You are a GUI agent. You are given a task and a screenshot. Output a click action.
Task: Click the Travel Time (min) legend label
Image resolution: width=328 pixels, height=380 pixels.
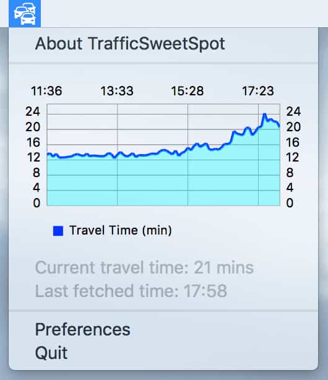[121, 230]
